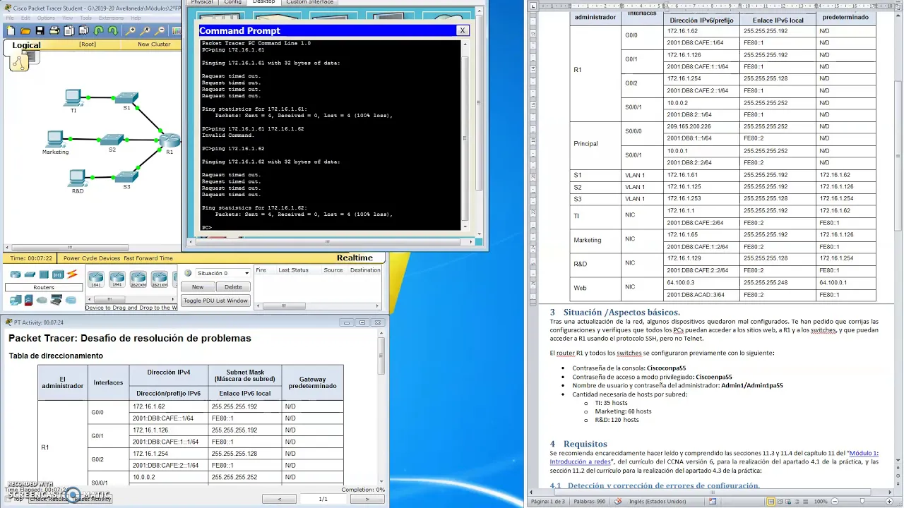Click Fast Forward Time
Image resolution: width=904 pixels, height=508 pixels.
coord(148,258)
